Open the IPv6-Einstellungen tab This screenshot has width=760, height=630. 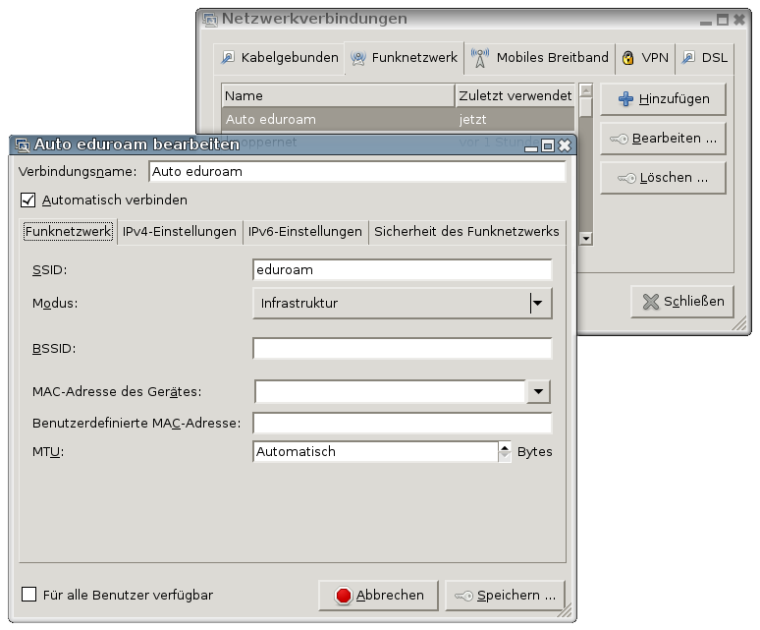coord(305,232)
